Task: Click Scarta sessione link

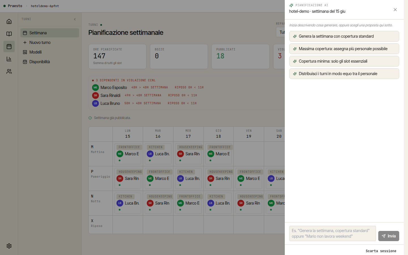Action: point(381,251)
